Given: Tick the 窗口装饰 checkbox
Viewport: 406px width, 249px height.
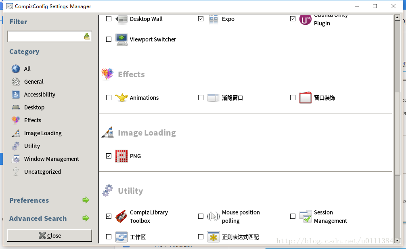Looking at the screenshot, I should (293, 97).
